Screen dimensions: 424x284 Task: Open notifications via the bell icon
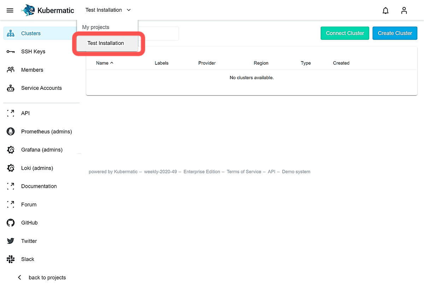point(385,11)
